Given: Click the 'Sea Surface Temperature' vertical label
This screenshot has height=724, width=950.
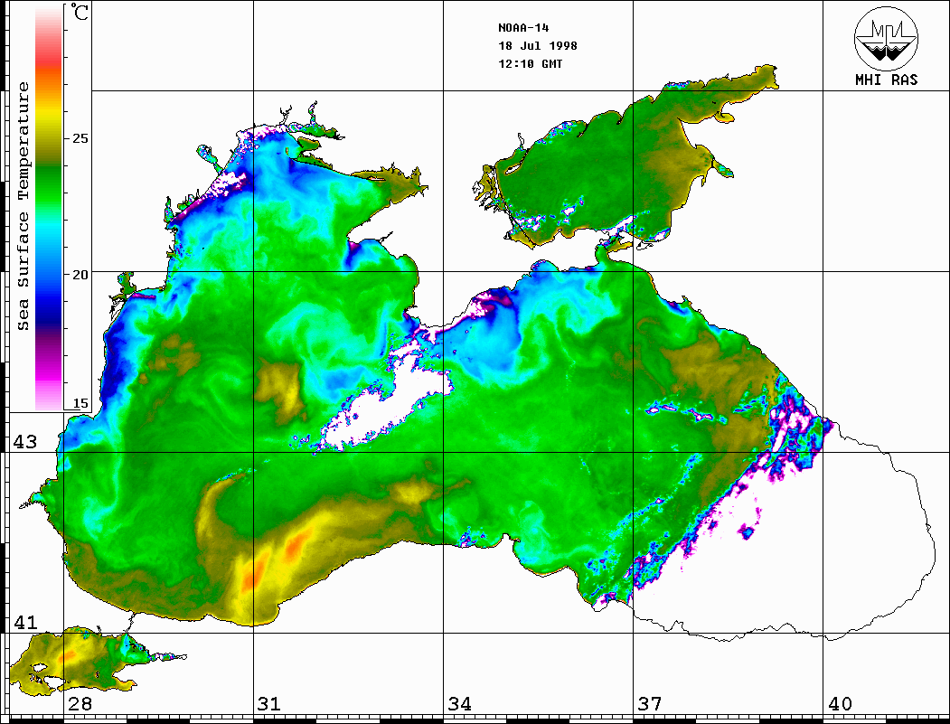Looking at the screenshot, I should click(x=23, y=207).
